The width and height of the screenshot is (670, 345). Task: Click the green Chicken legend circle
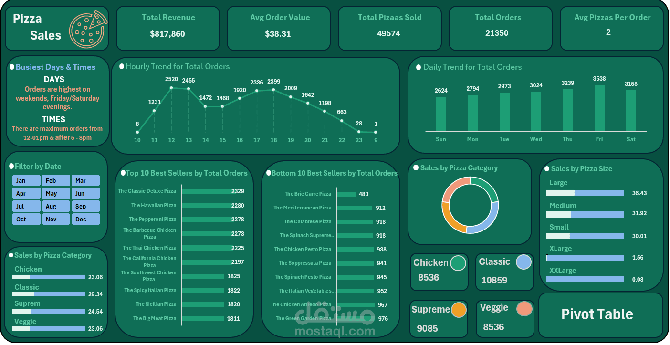tap(458, 263)
